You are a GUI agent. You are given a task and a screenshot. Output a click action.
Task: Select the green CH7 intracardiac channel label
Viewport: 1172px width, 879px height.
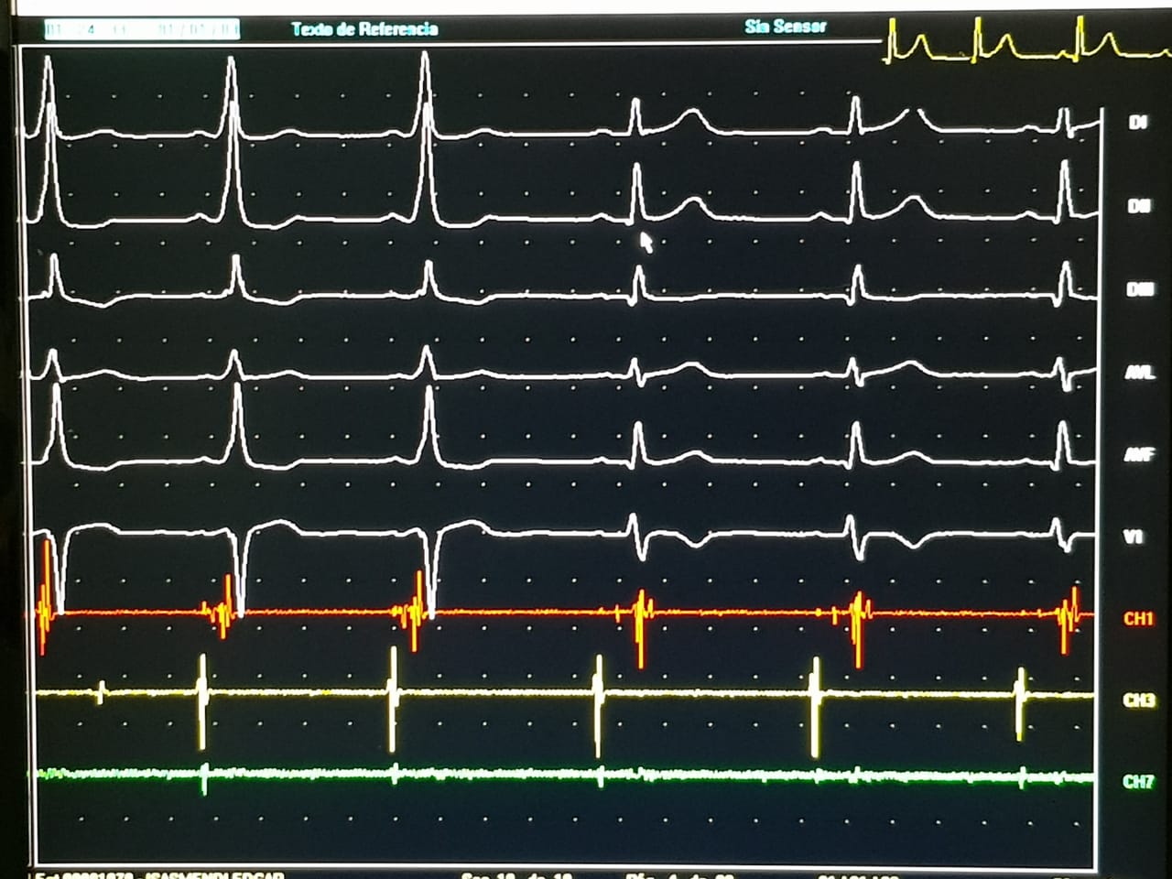click(x=1138, y=782)
